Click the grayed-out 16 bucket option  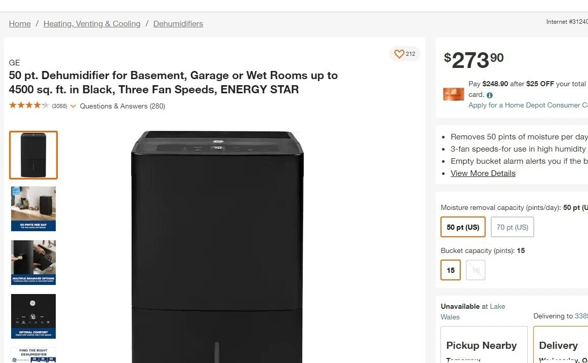tap(475, 270)
